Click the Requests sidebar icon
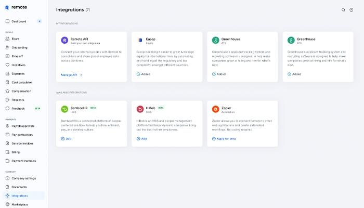 (7, 100)
